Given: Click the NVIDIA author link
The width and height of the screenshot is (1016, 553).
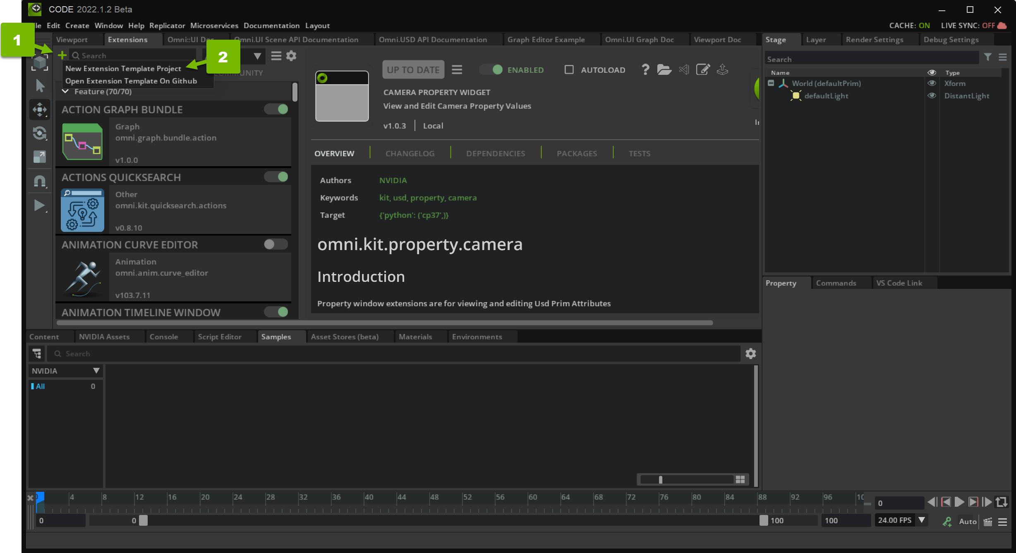Looking at the screenshot, I should tap(393, 180).
